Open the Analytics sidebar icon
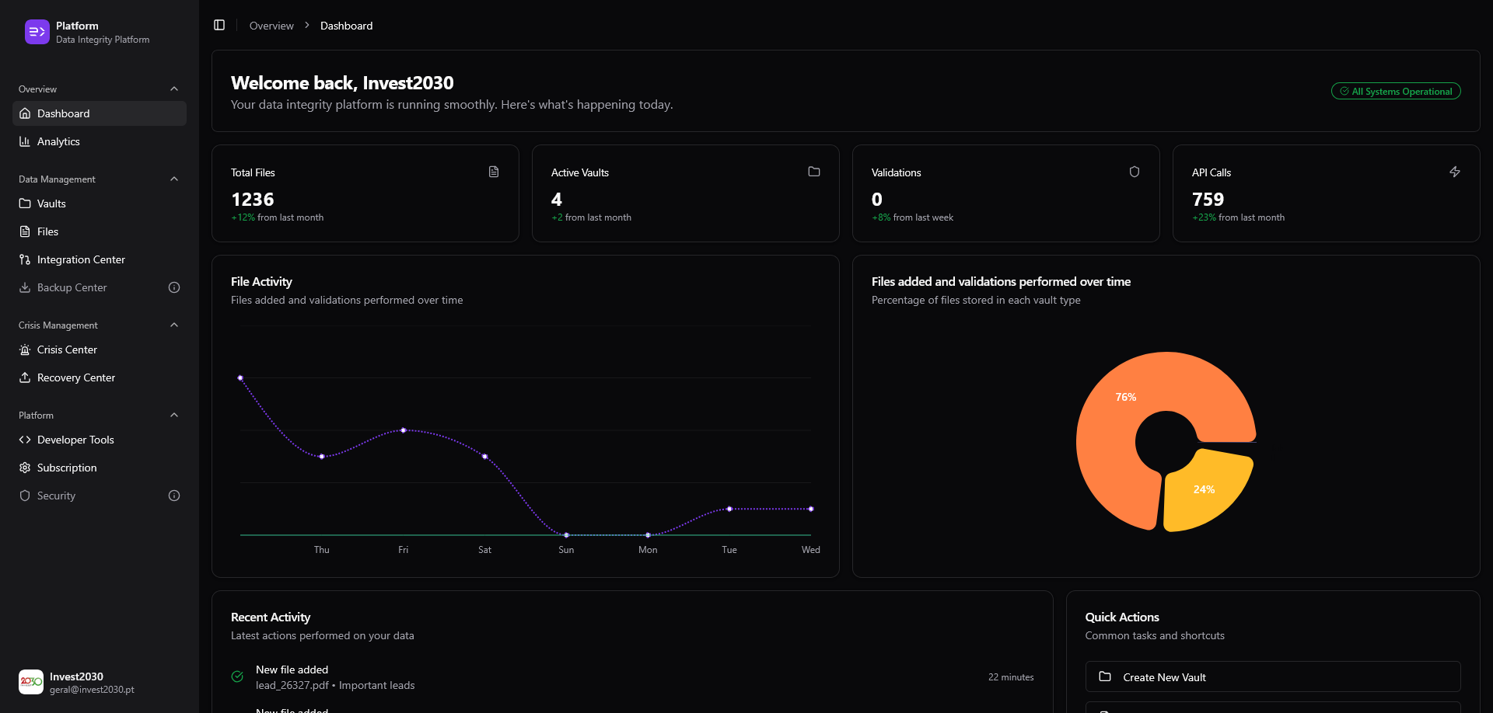 [x=25, y=141]
